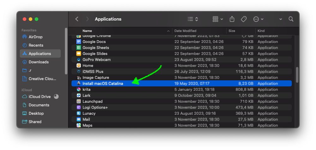Click the Lark app icon
The image size is (316, 150).
(79, 95)
